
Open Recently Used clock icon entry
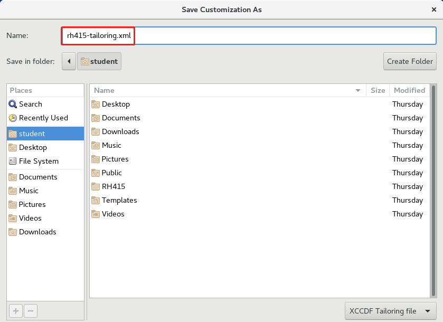point(13,118)
